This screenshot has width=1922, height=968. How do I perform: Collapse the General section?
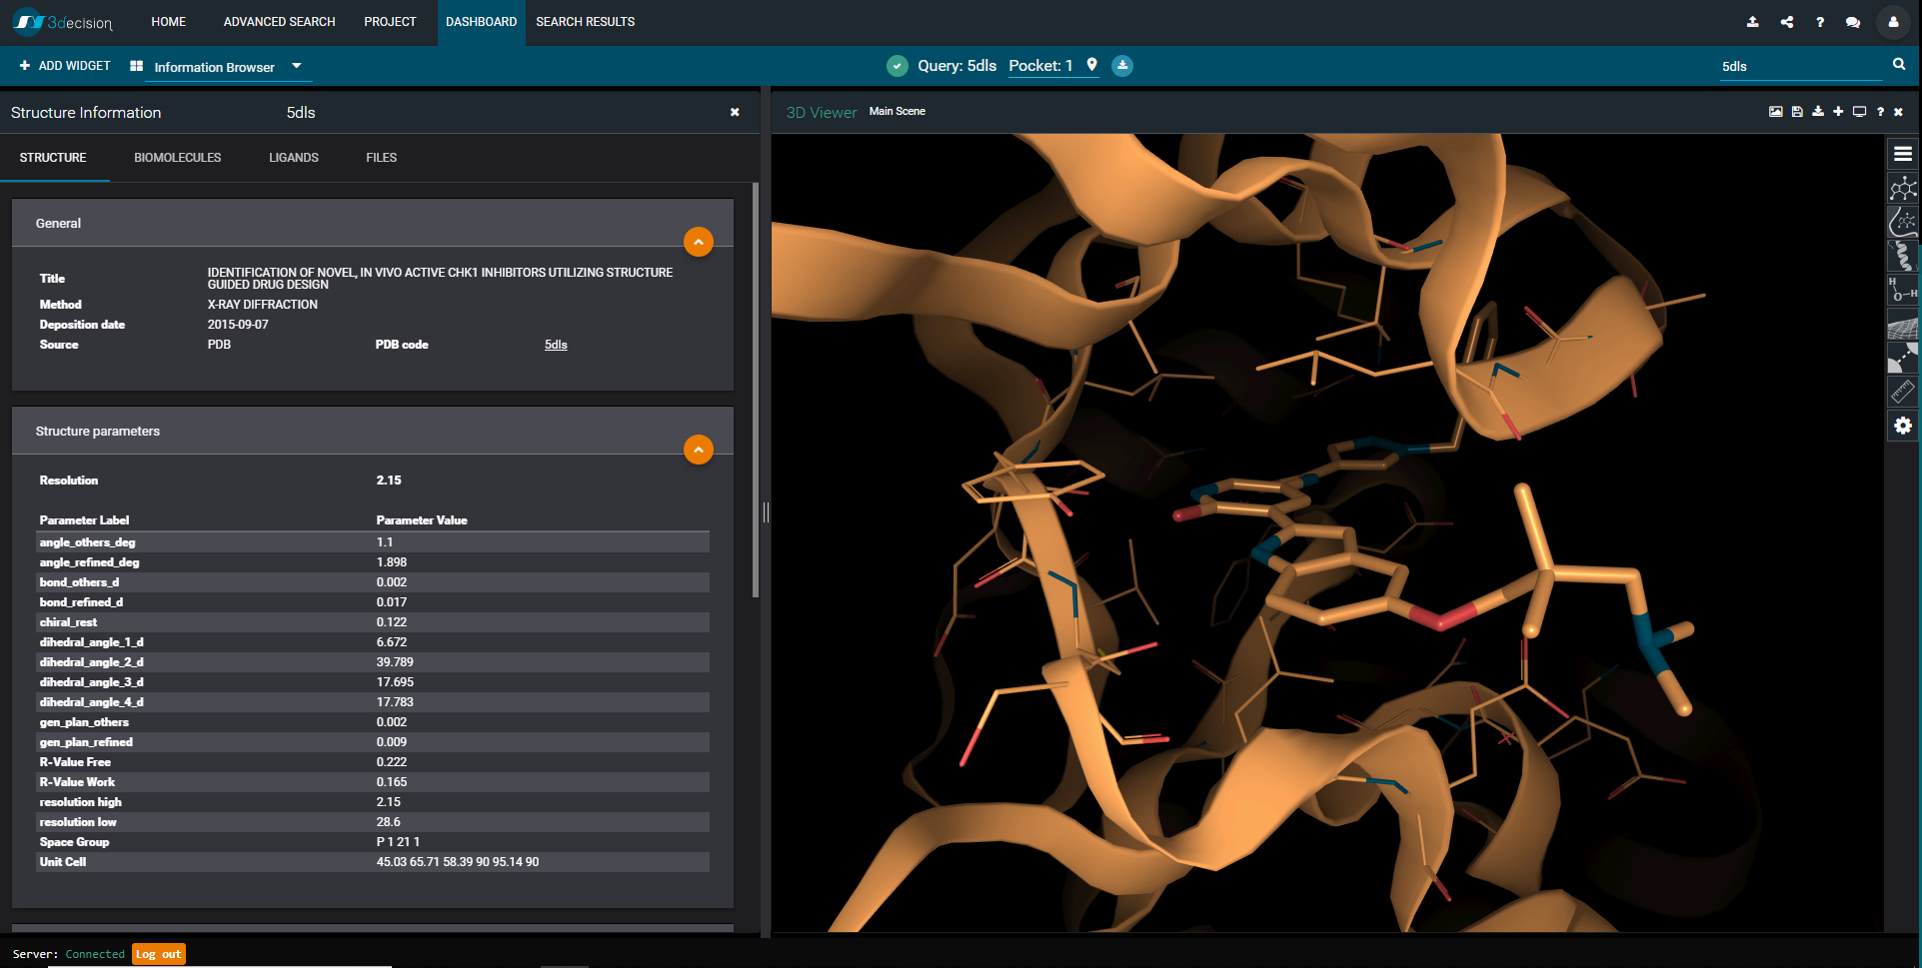(x=699, y=242)
